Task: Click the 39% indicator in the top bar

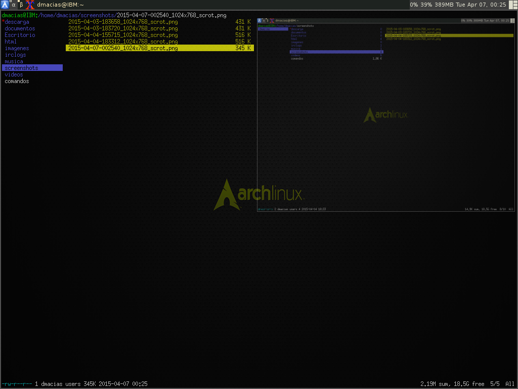Action: pyautogui.click(x=426, y=5)
